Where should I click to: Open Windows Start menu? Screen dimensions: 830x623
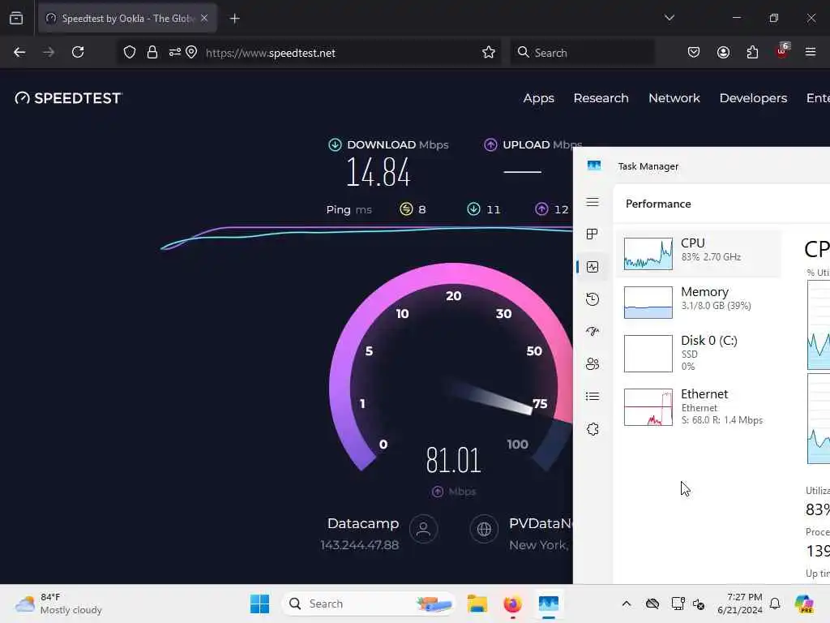click(259, 604)
